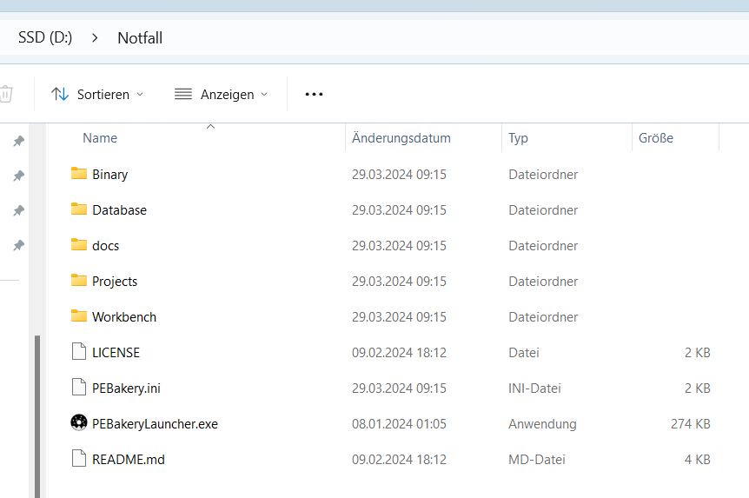Select the Binary folder name
The image size is (749, 498).
pyautogui.click(x=109, y=175)
